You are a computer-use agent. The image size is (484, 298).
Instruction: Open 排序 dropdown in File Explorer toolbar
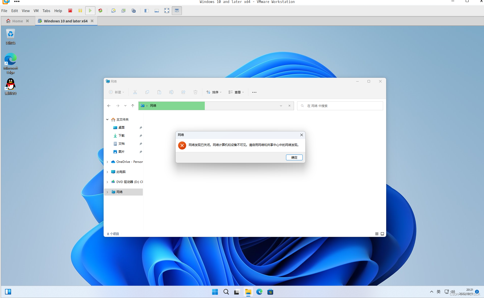point(214,92)
